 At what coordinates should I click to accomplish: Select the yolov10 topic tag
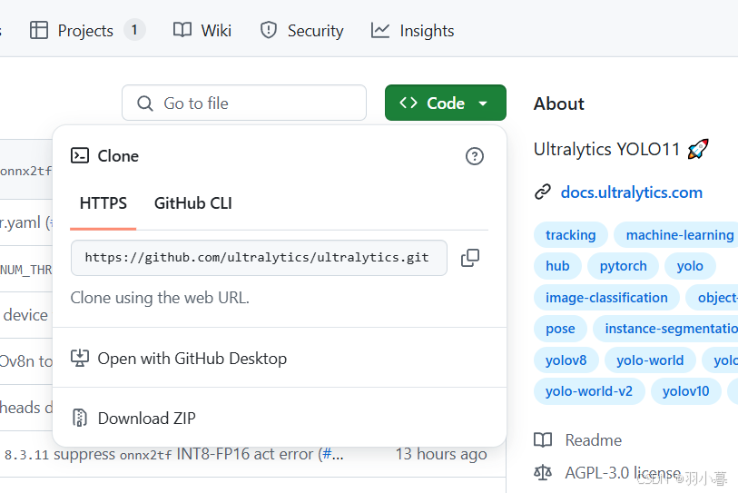tap(685, 391)
